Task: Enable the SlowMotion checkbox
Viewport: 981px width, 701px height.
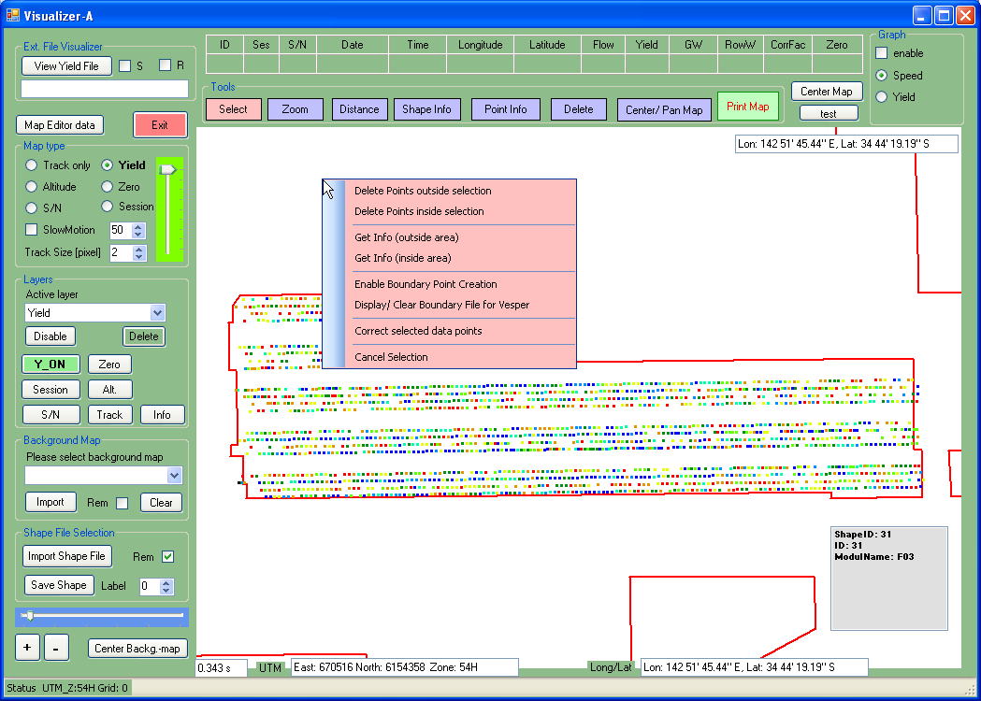Action: (x=32, y=230)
